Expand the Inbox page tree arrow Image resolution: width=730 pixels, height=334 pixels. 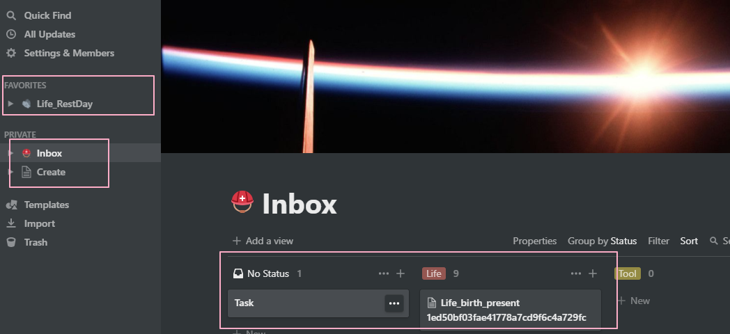pyautogui.click(x=10, y=153)
